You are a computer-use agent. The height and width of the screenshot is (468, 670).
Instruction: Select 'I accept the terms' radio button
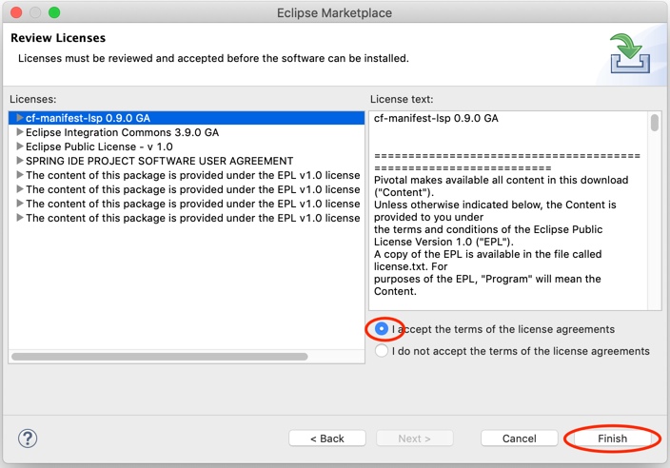tap(381, 329)
